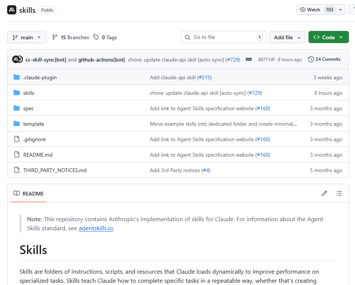This screenshot has width=355, height=285.
Task: Click '3 weeks ago' timestamp for .claude-plugin
Action: (328, 77)
